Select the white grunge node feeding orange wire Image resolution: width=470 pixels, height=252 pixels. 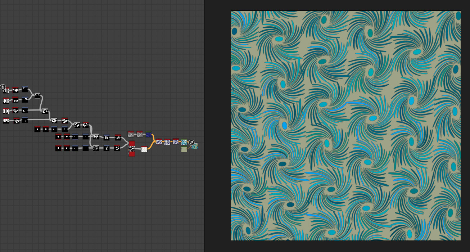pyautogui.click(x=144, y=149)
